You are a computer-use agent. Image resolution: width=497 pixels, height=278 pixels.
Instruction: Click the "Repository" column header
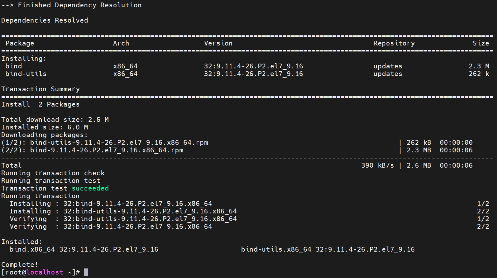pos(394,43)
